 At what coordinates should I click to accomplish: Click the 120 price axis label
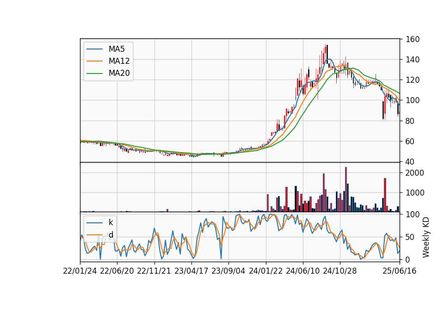pos(413,80)
